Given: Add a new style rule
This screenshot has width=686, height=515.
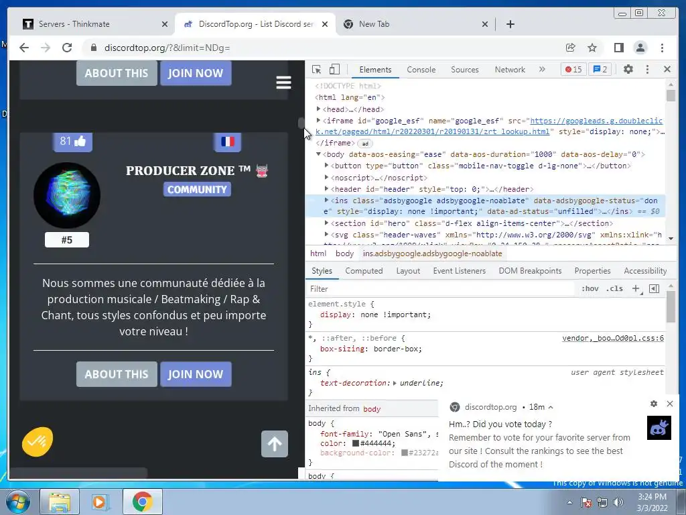Looking at the screenshot, I should pyautogui.click(x=636, y=288).
